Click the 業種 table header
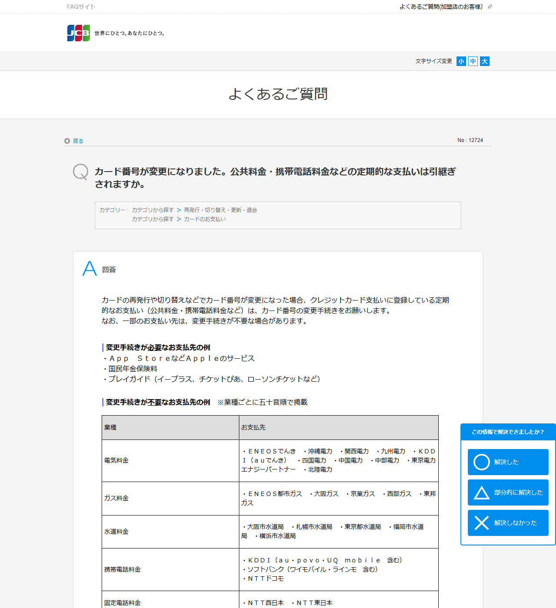Screen dimensions: 556x608 [x=171, y=428]
